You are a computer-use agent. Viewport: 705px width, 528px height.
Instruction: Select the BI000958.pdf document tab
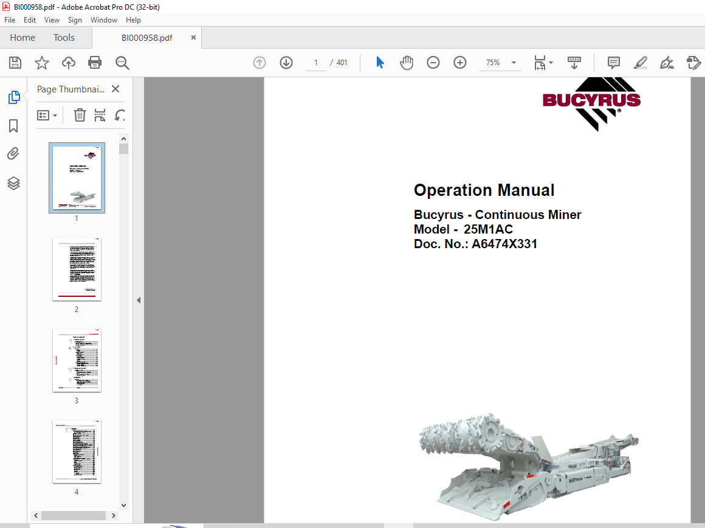146,38
